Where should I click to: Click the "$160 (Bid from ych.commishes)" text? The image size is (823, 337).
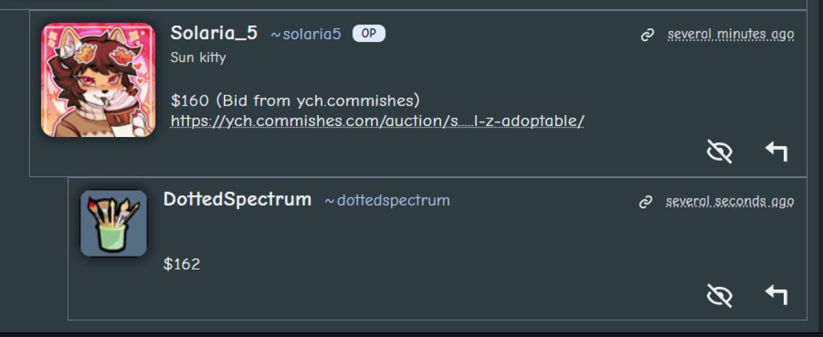[295, 100]
